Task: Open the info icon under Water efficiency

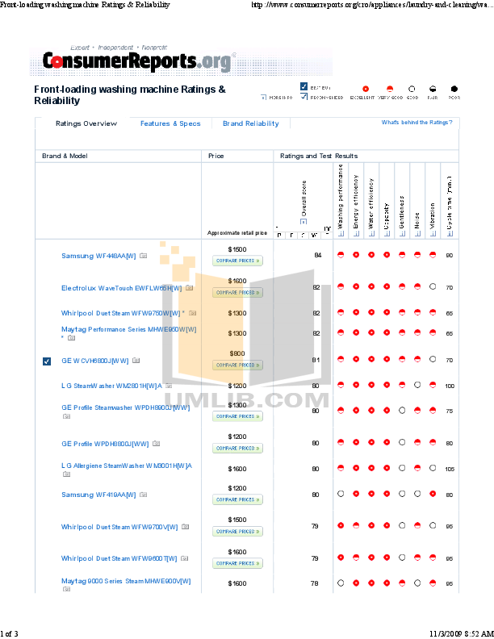Action: pyautogui.click(x=371, y=233)
